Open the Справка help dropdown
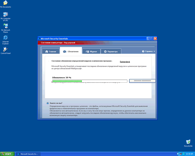The width and height of the screenshot is (195, 156). (x=149, y=51)
